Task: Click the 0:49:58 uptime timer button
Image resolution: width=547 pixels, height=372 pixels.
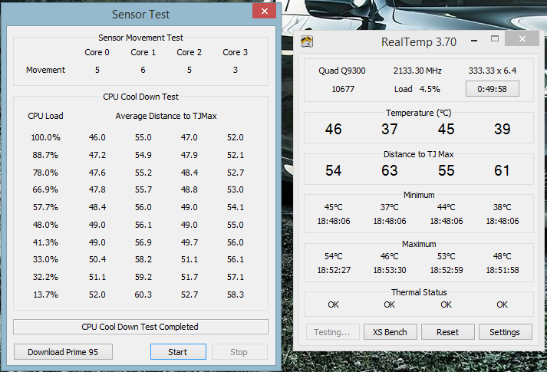Action: [x=493, y=89]
